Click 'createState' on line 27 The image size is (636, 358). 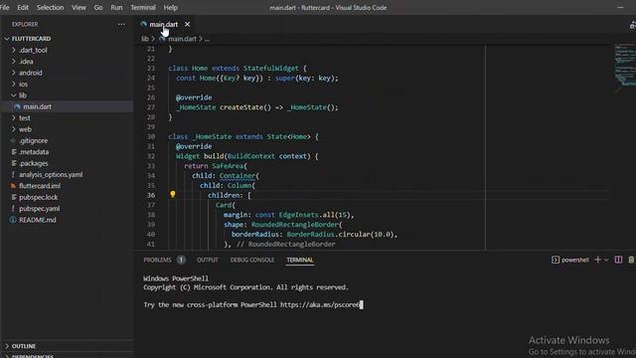coord(241,107)
